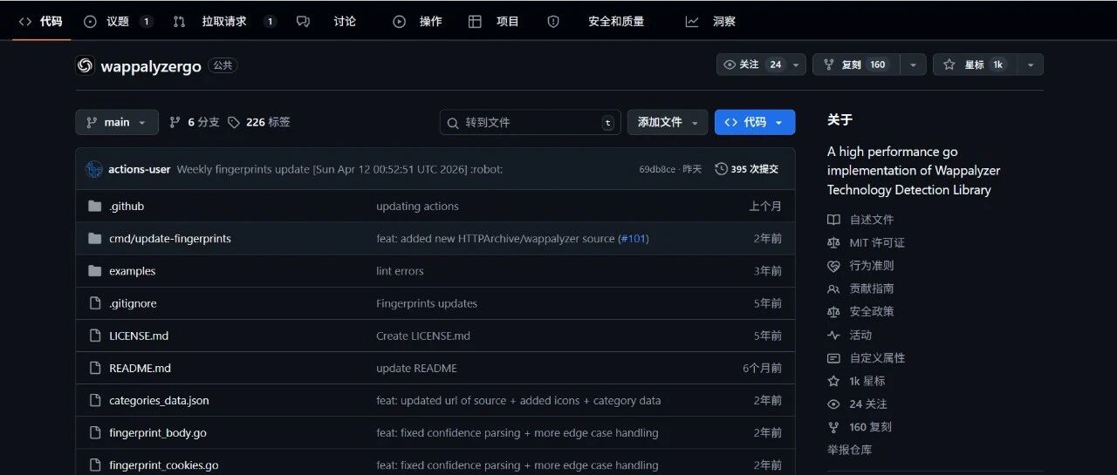Click the cmd/update-fingerprints folder icon
The height and width of the screenshot is (475, 1117).
point(95,239)
